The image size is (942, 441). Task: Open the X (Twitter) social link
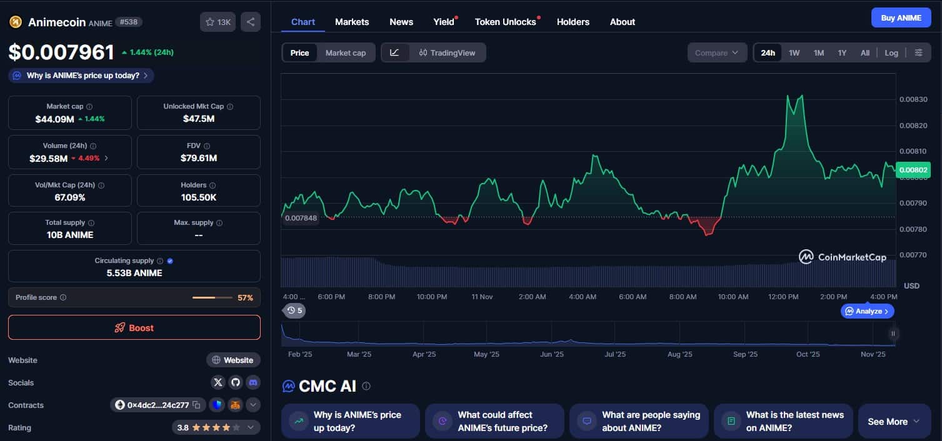(218, 382)
